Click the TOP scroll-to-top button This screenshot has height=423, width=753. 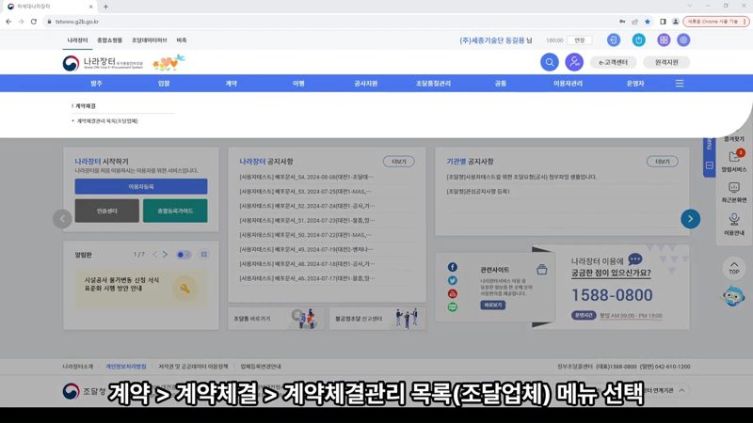[x=734, y=268]
